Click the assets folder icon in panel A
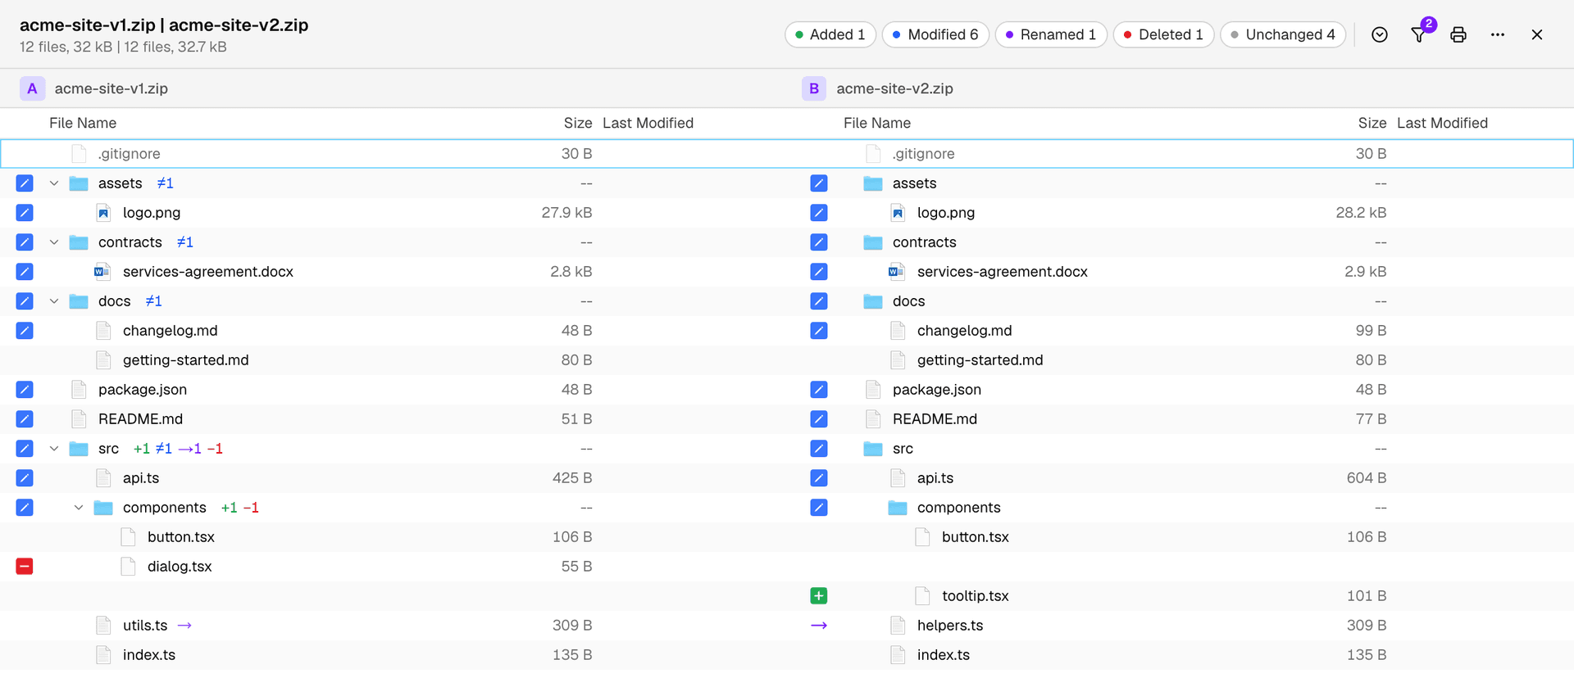This screenshot has height=687, width=1574. pyautogui.click(x=79, y=183)
